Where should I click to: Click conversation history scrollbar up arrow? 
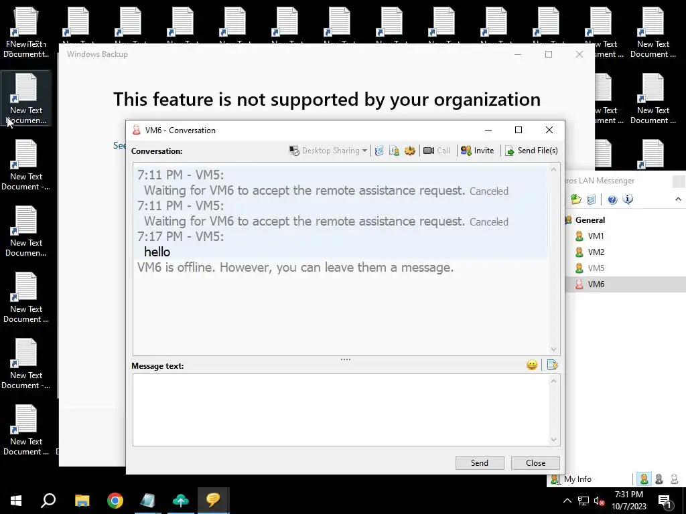(x=553, y=169)
